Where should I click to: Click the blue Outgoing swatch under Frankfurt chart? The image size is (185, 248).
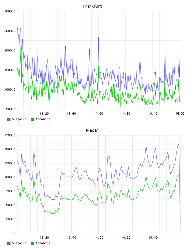pos(9,119)
